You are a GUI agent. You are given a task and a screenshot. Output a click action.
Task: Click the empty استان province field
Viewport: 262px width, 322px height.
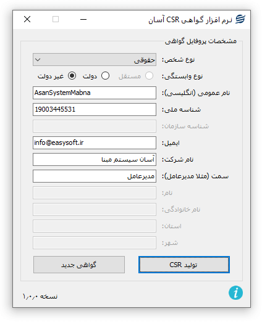pyautogui.click(x=95, y=226)
